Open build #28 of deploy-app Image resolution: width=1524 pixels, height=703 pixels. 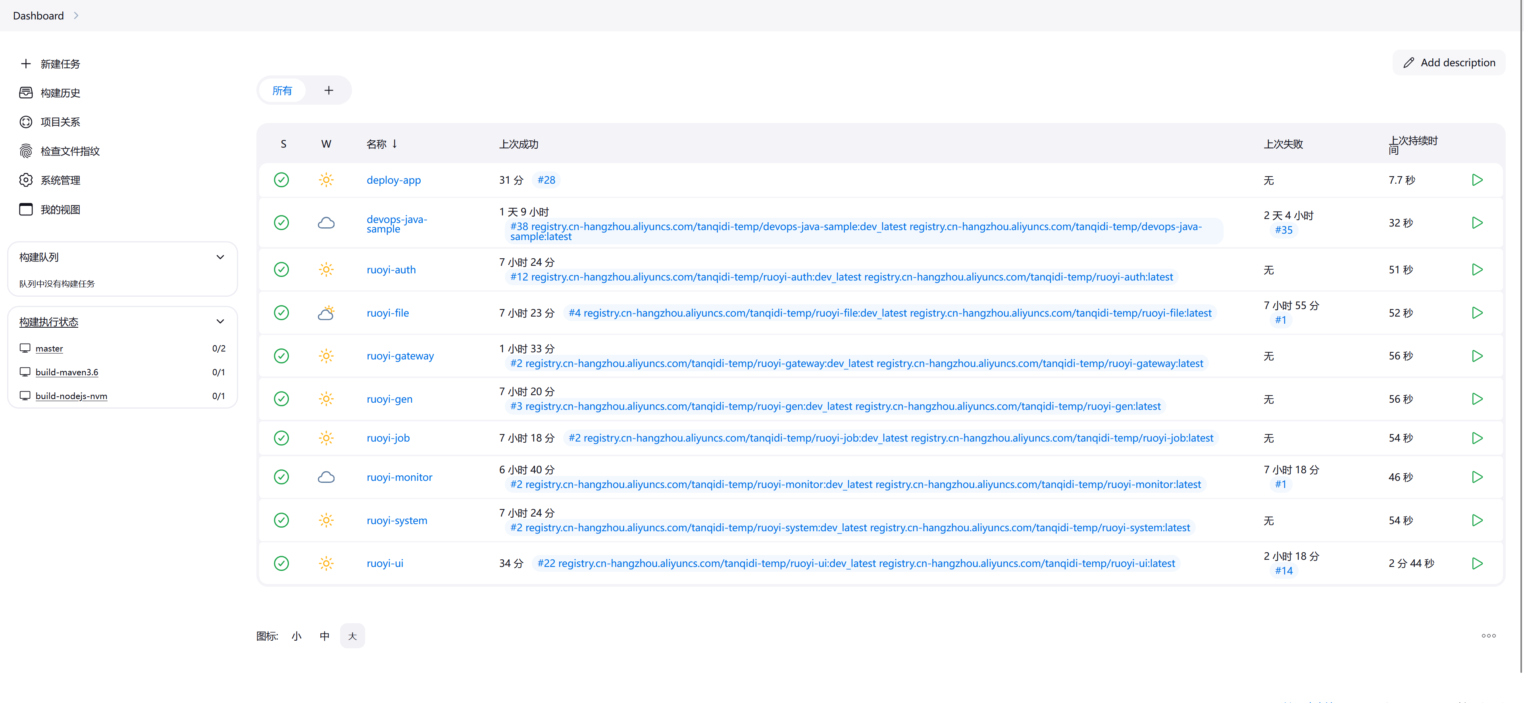[x=546, y=180]
